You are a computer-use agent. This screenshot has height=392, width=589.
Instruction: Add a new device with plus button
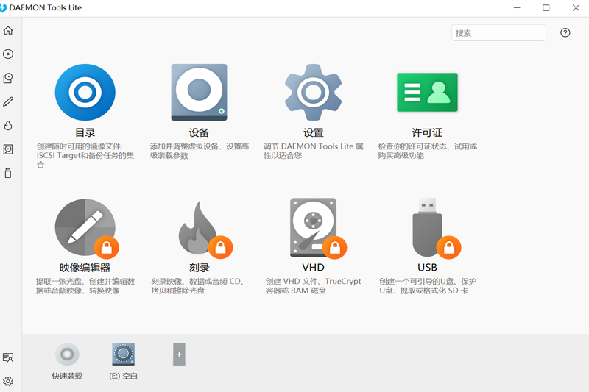pyautogui.click(x=179, y=354)
